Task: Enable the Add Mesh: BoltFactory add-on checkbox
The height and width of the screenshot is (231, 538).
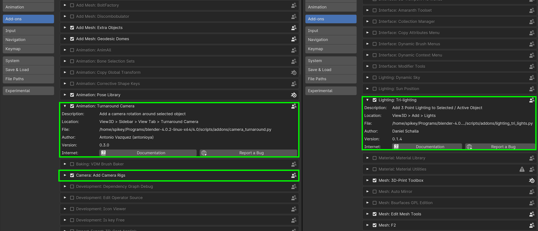Action: coord(72,5)
